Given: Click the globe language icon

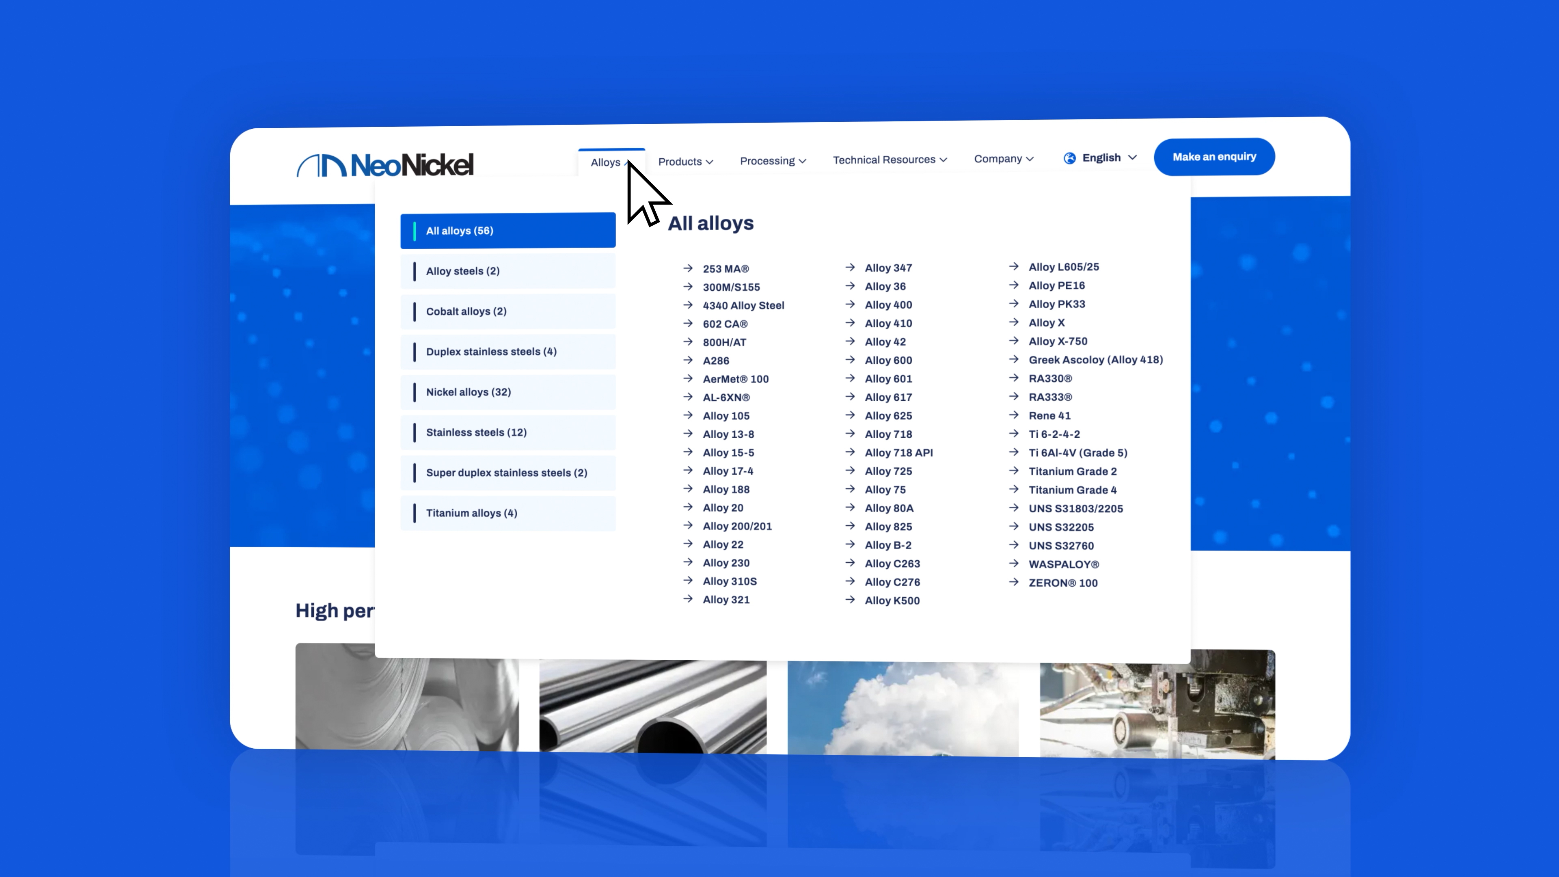Looking at the screenshot, I should (x=1069, y=158).
